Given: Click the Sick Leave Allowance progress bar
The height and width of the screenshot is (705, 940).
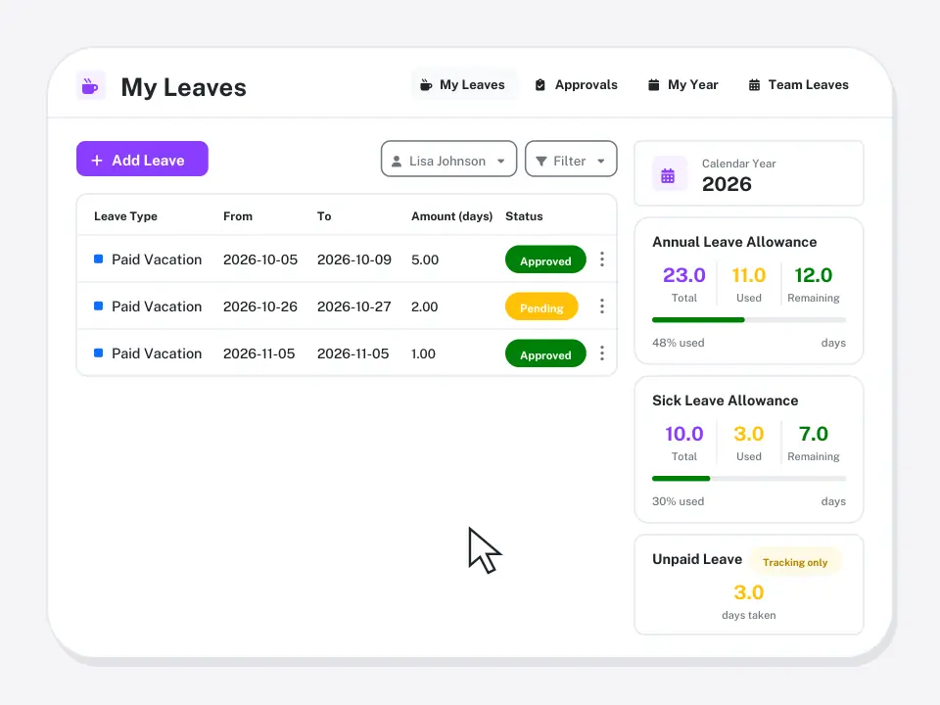Looking at the screenshot, I should pyautogui.click(x=749, y=479).
